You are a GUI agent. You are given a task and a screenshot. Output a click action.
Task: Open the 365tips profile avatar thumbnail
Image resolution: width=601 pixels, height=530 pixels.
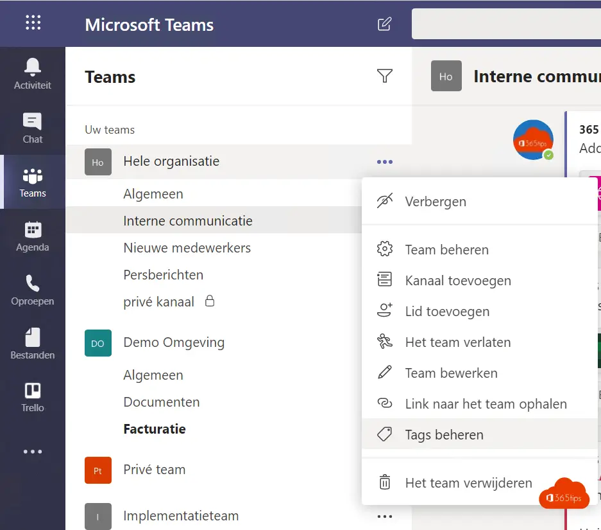point(533,139)
